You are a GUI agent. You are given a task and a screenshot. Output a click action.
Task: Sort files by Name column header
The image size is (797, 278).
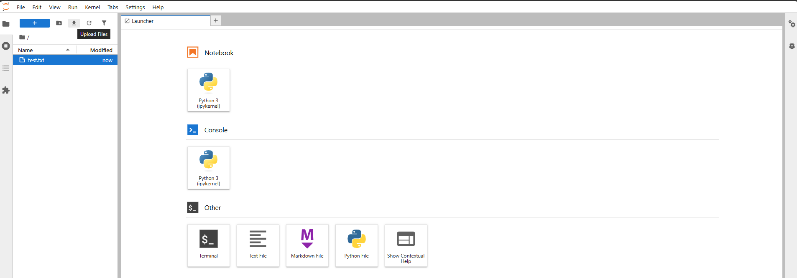(45, 50)
